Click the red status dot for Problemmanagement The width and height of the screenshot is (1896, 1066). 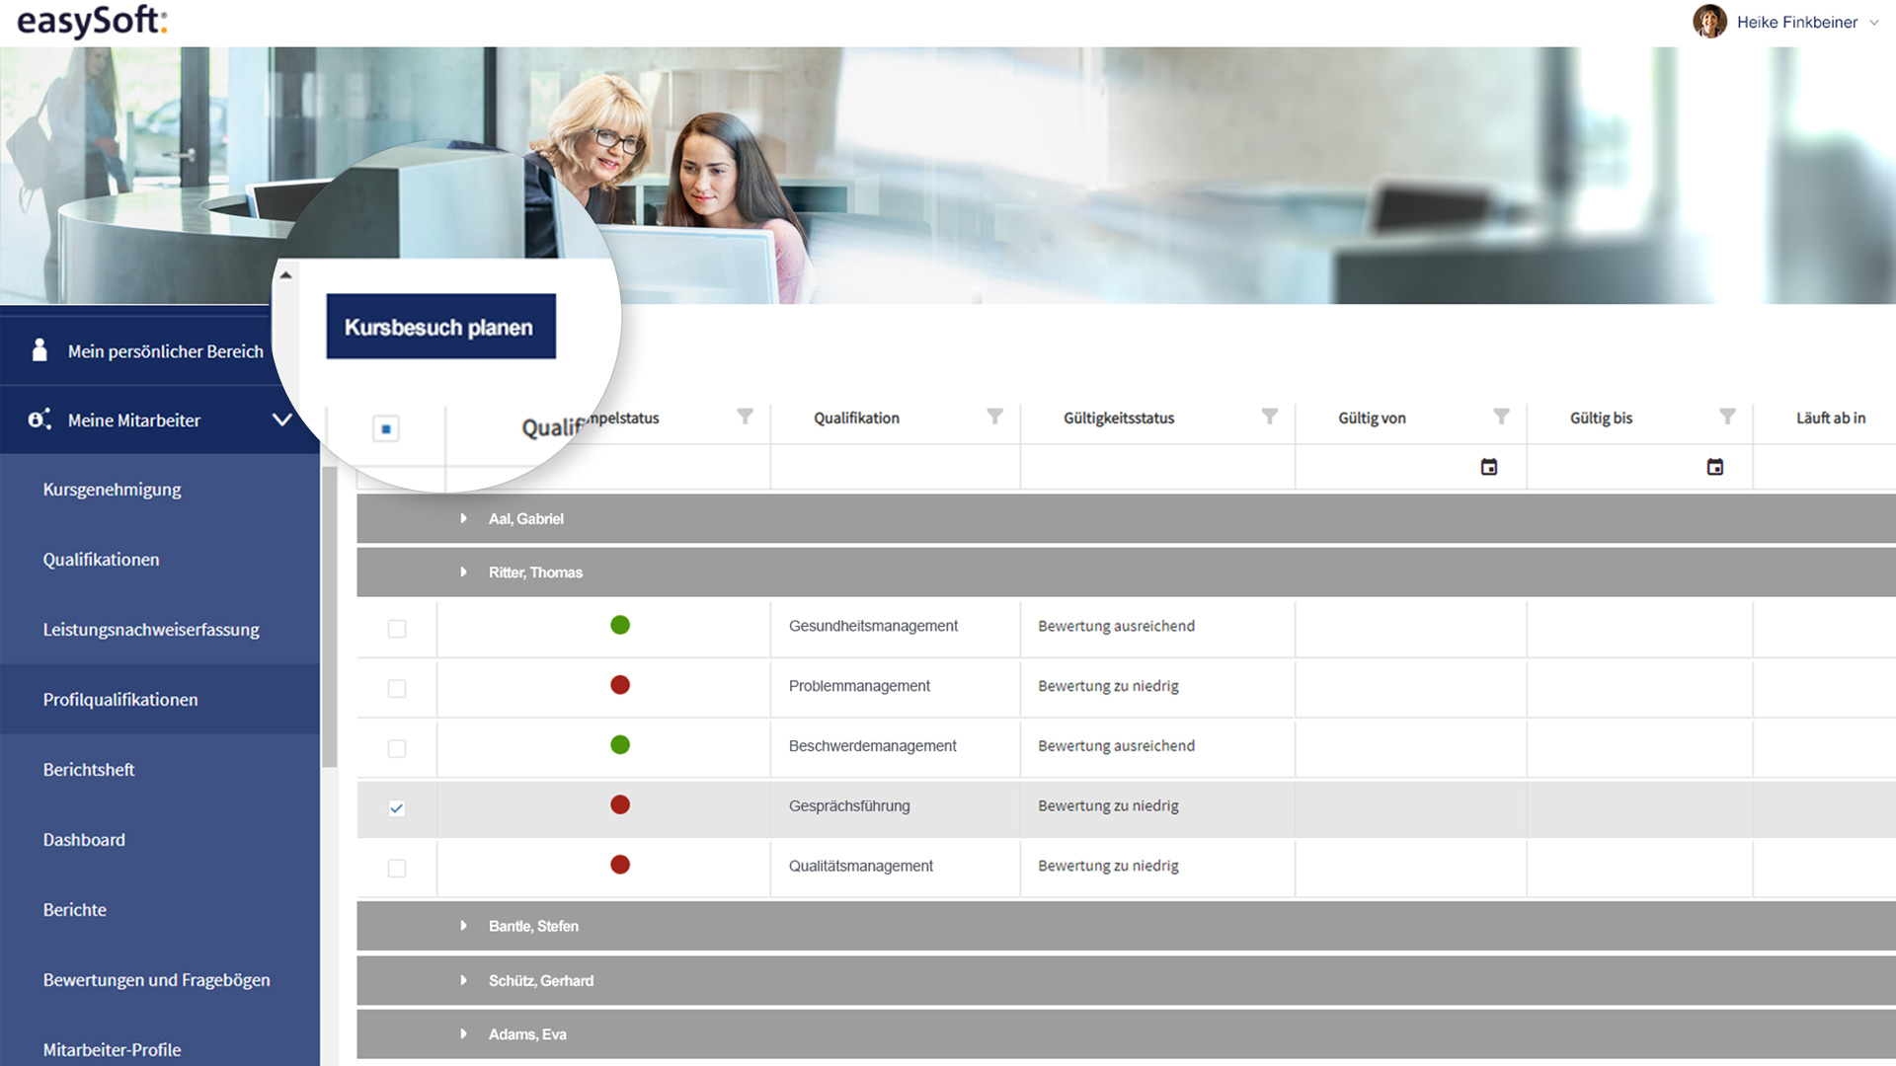[x=620, y=685]
